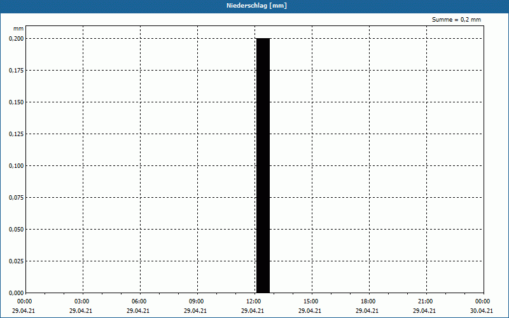This screenshot has height=318, width=509.
Task: Click the black precipitation bar after 12:00
Action: coord(263,165)
